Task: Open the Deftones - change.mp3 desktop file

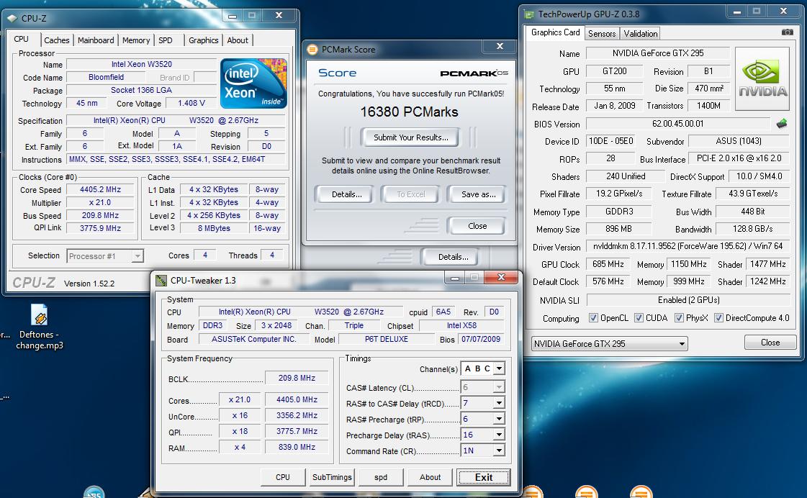Action: tap(40, 327)
